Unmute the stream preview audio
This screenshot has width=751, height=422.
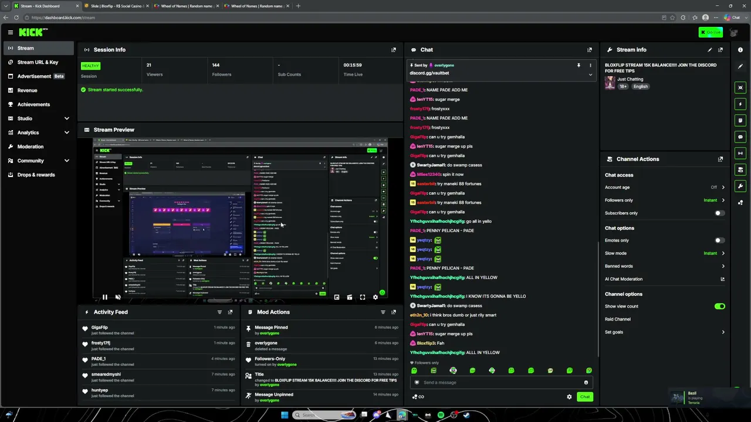click(x=118, y=297)
